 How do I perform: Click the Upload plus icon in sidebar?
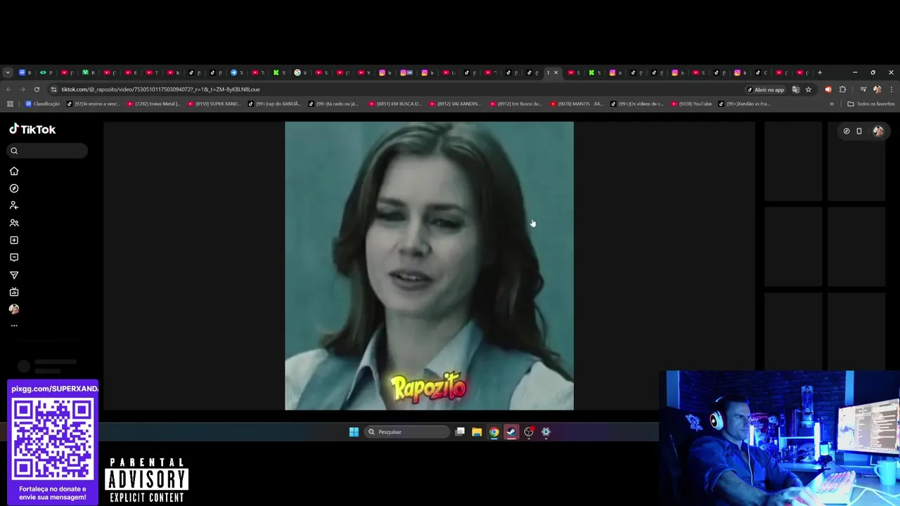coord(14,240)
